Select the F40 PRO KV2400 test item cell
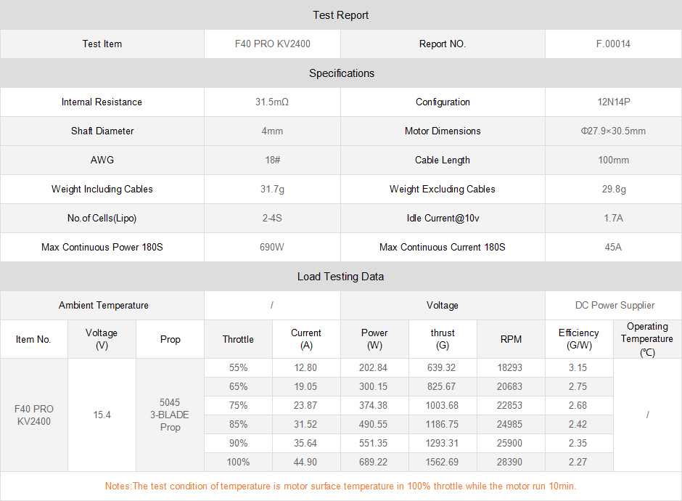 click(x=272, y=44)
